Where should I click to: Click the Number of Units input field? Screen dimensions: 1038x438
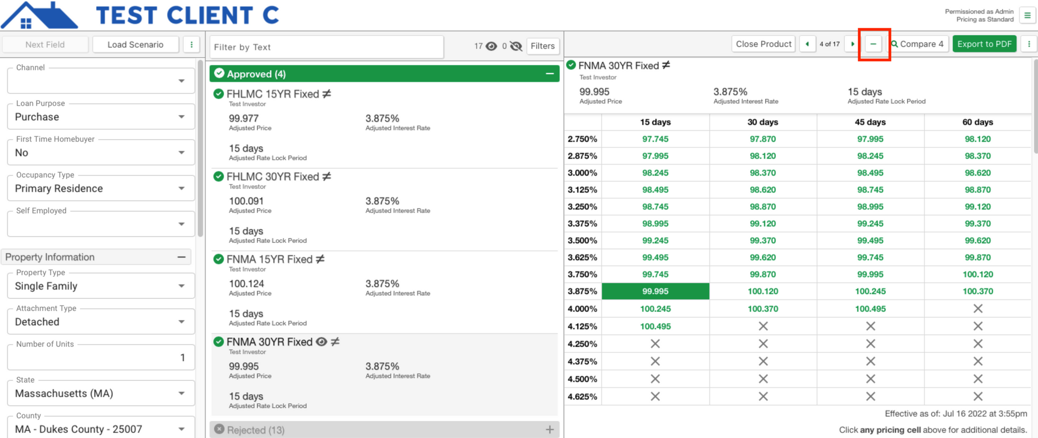(x=101, y=358)
